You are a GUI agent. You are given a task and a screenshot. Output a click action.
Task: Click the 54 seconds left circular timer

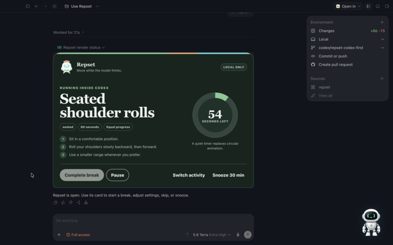(215, 115)
